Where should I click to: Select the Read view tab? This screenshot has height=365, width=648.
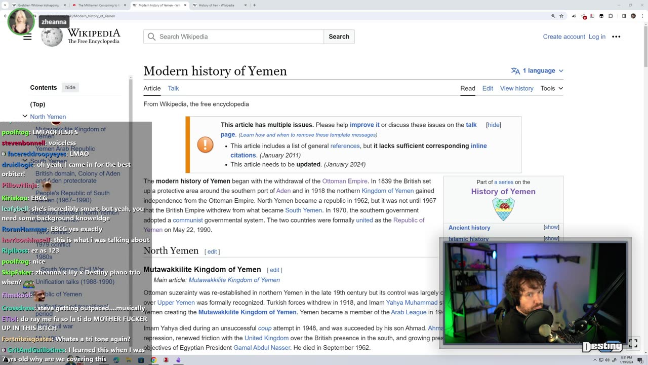pos(468,88)
